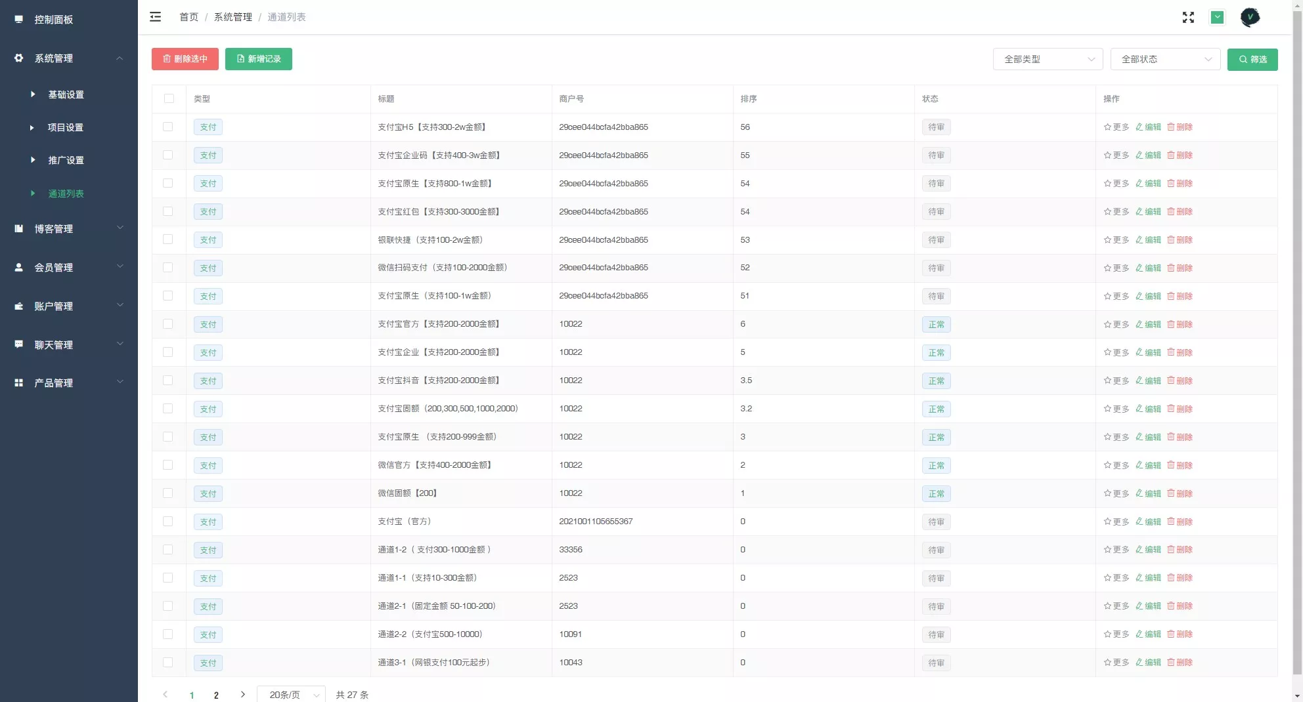Click the page vertical scrollbar
The image size is (1303, 702).
coord(1296,328)
